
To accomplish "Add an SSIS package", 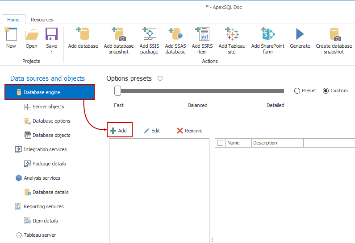I will 149,41.
